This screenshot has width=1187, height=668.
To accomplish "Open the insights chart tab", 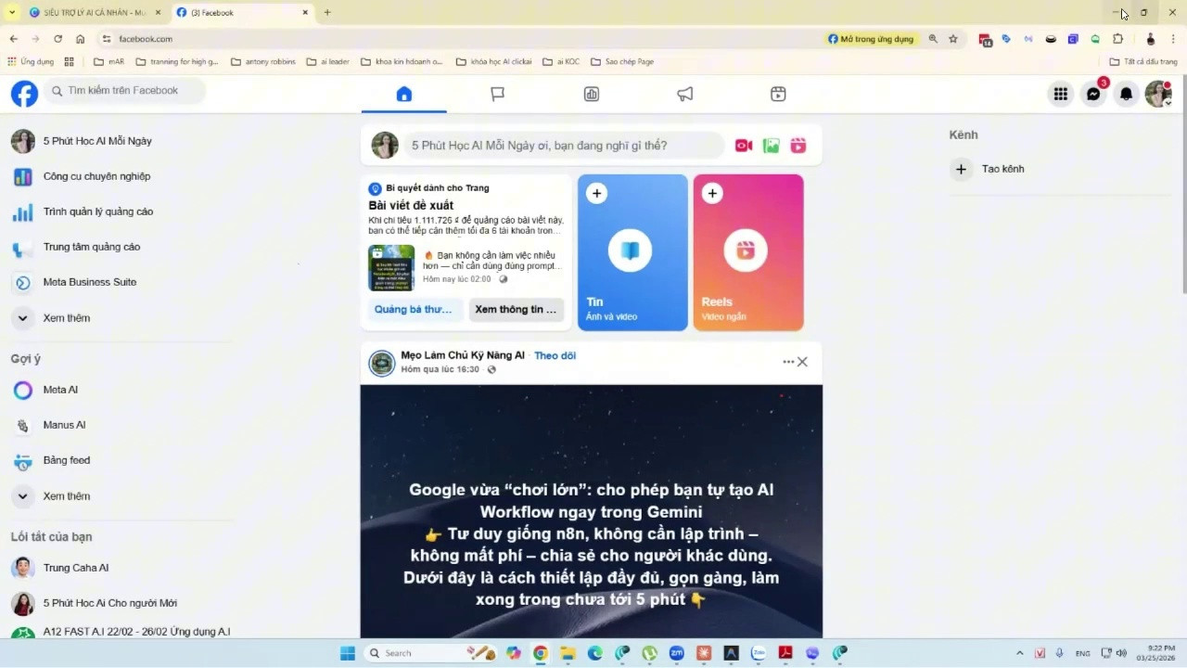I will click(592, 94).
